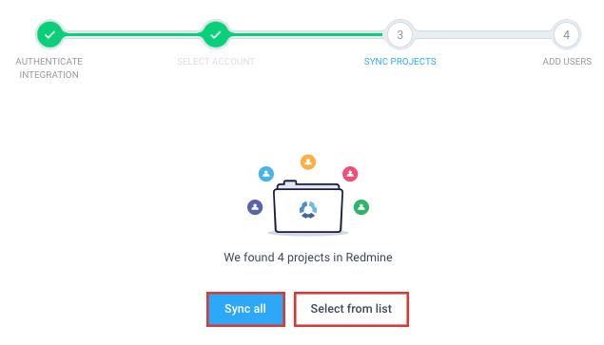This screenshot has height=345, width=604.
Task: Click the Select Account step label
Action: [216, 62]
